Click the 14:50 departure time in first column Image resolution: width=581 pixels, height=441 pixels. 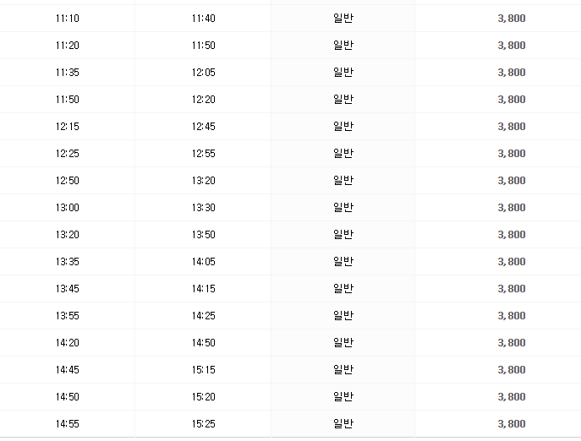(68, 397)
